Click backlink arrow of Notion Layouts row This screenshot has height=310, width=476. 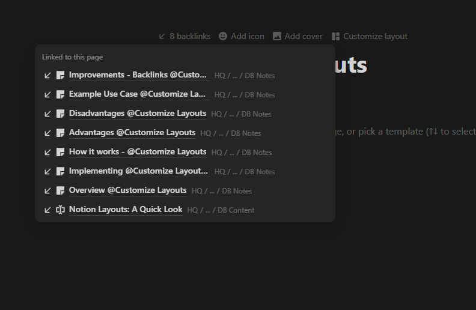click(x=47, y=210)
